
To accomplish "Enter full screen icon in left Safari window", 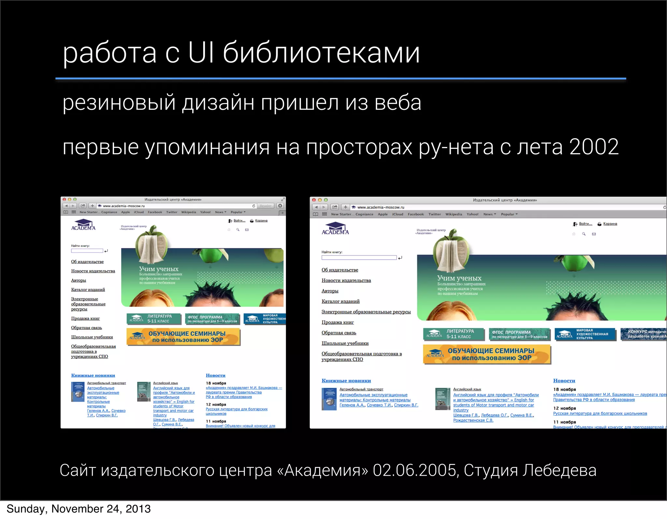I will pyautogui.click(x=282, y=199).
